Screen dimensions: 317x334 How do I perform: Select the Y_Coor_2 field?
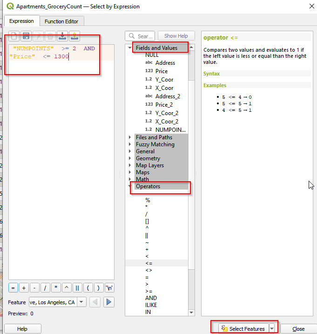pyautogui.click(x=167, y=113)
